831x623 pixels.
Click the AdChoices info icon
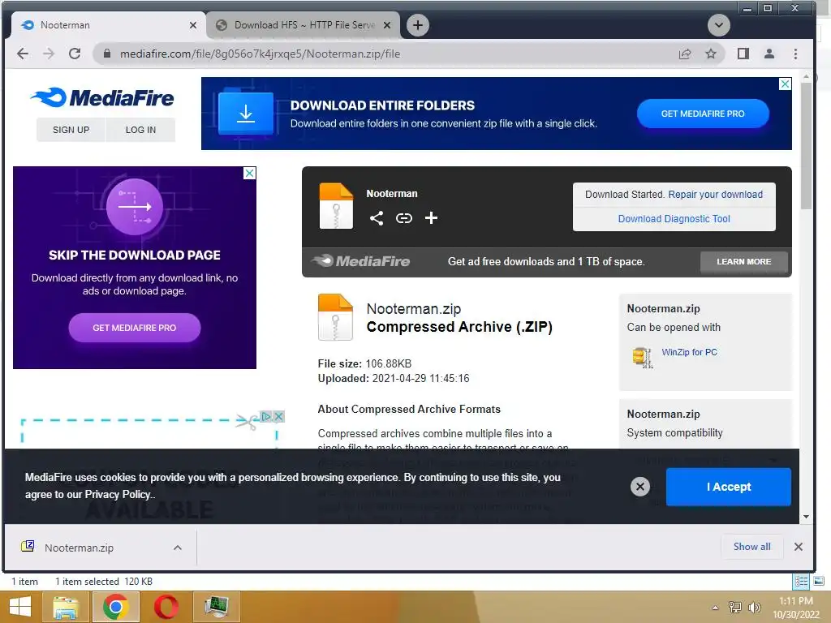coord(266,416)
